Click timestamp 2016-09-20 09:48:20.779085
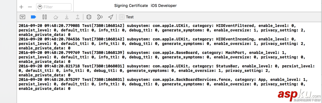 (49, 26)
